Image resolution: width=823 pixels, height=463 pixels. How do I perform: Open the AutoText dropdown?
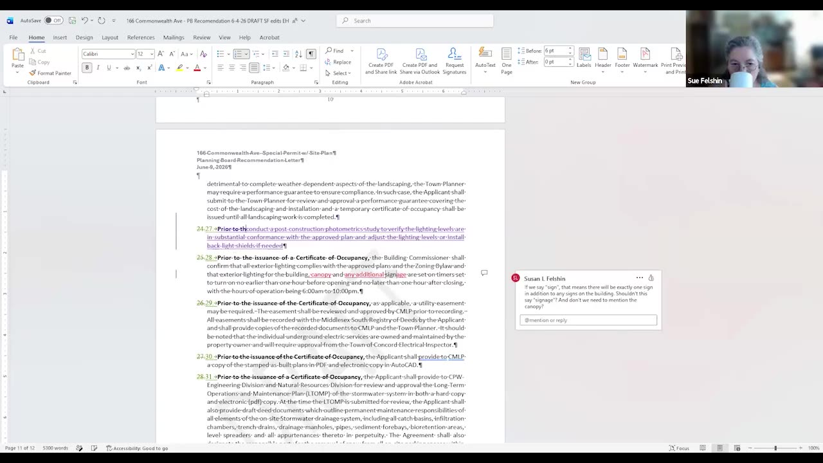[485, 61]
